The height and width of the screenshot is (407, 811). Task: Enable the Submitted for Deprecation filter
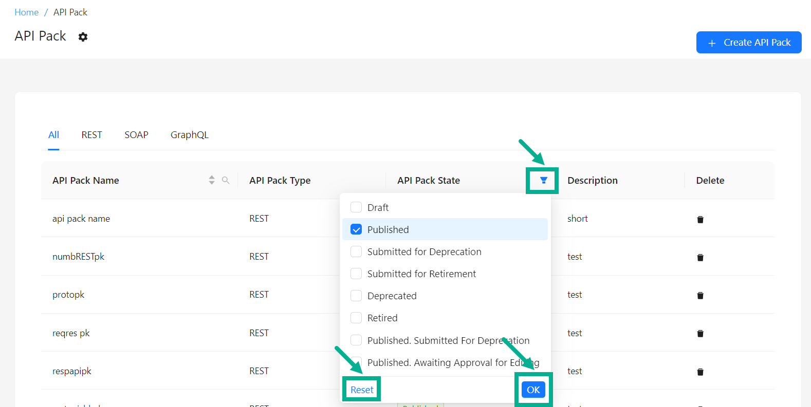pyautogui.click(x=356, y=251)
